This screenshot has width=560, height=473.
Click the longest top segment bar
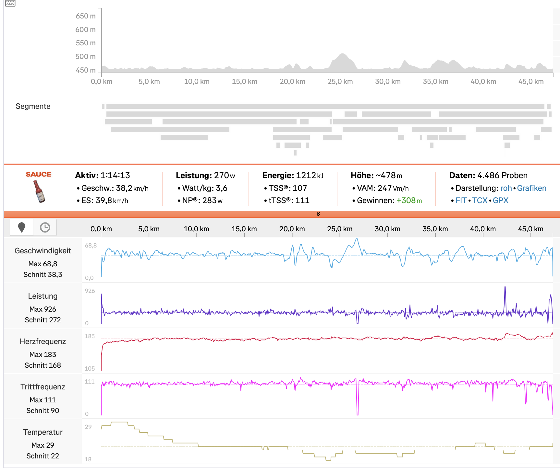pyautogui.click(x=325, y=106)
